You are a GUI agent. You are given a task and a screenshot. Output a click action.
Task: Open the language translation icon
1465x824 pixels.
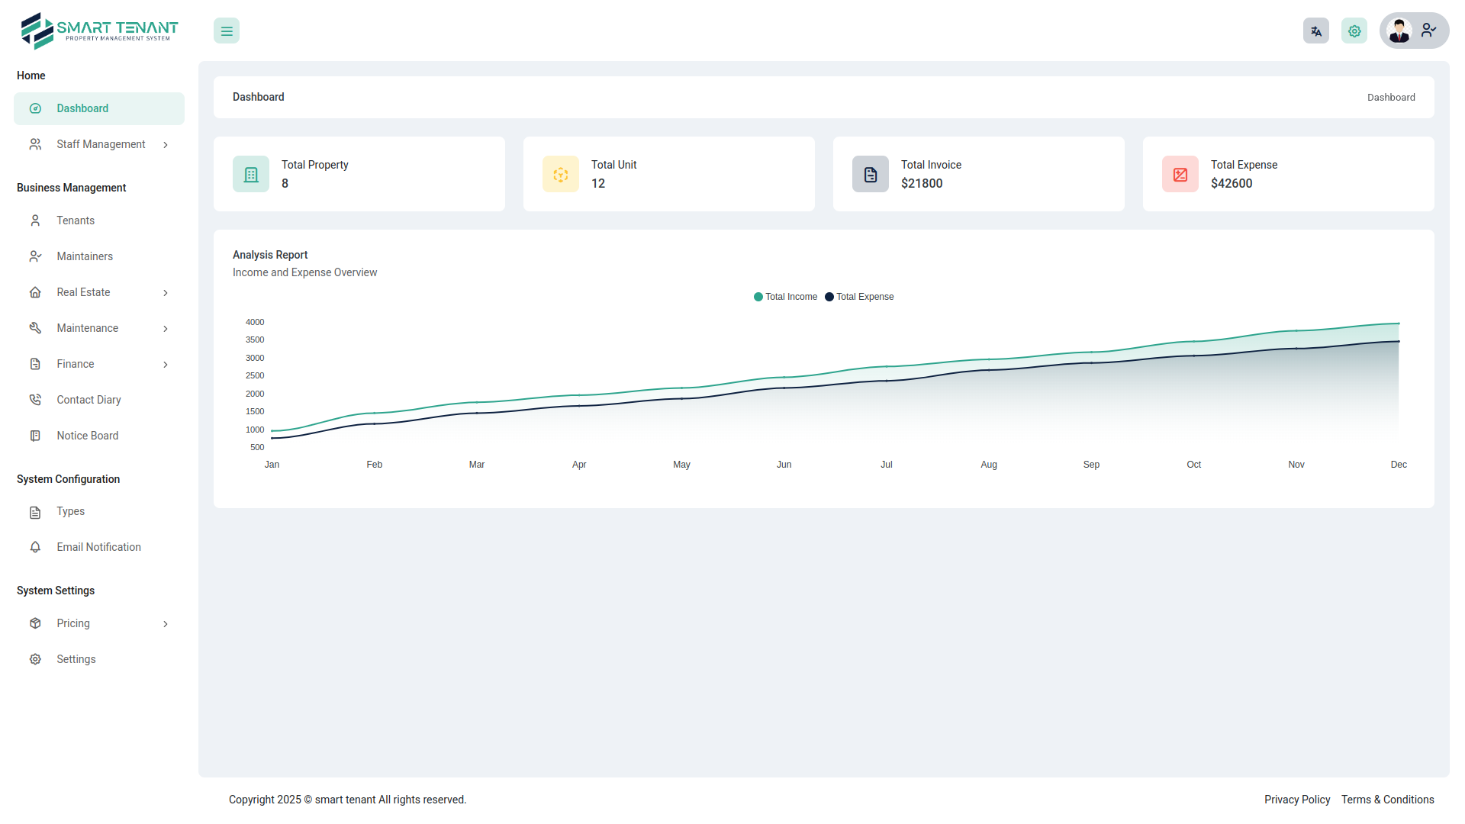pos(1315,31)
